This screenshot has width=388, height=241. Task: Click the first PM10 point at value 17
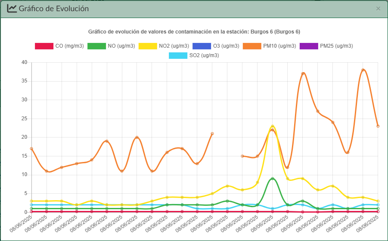coord(31,149)
